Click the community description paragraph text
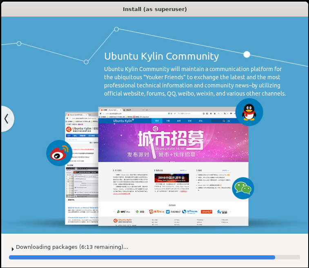 click(x=195, y=81)
